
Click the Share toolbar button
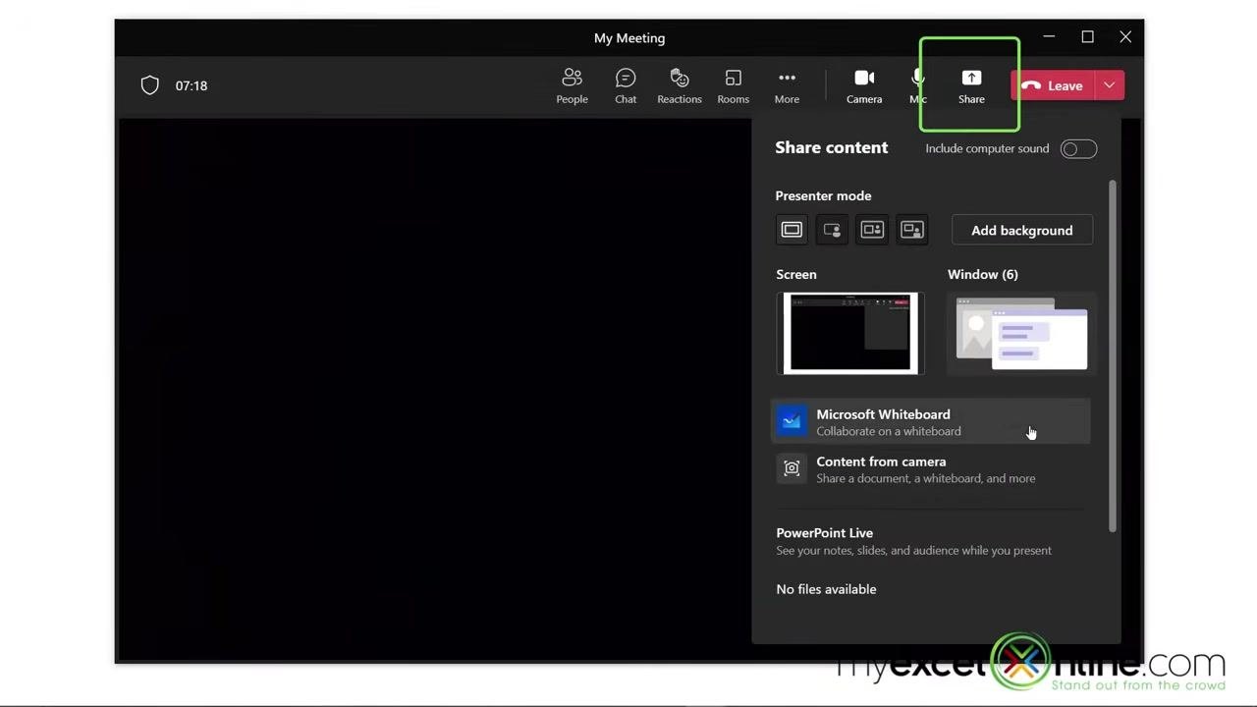[971, 85]
